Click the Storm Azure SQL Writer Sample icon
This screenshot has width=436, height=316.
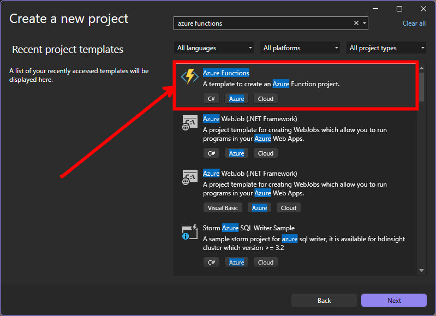pos(189,232)
